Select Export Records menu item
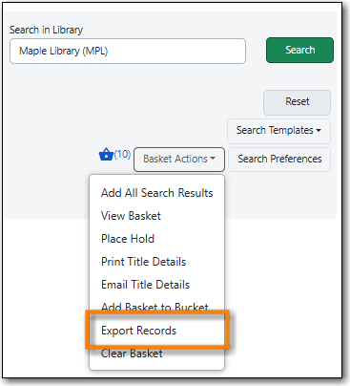This screenshot has width=350, height=386. 157,331
